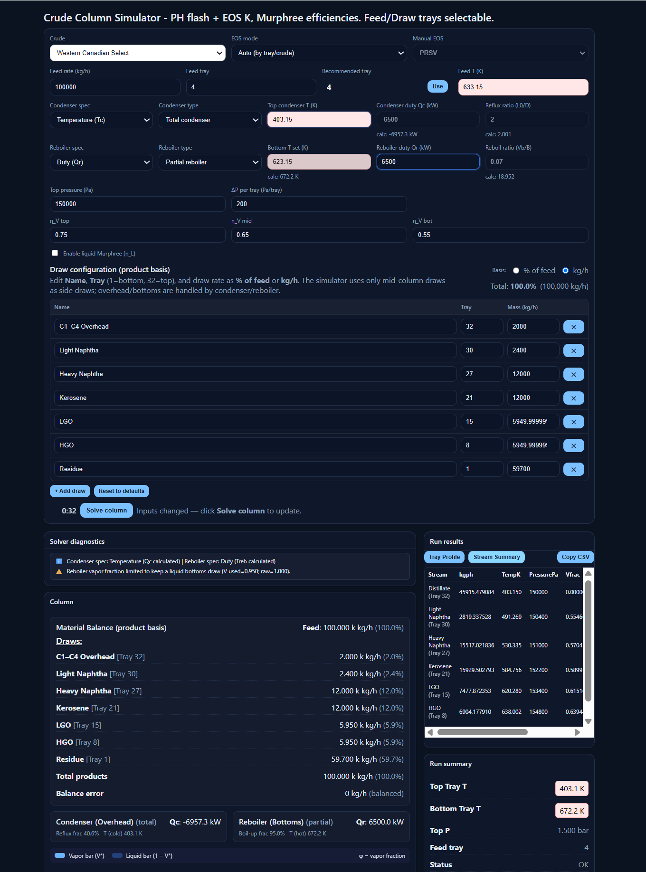Click Reboiler duty Qr input field
The width and height of the screenshot is (646, 872).
point(428,161)
